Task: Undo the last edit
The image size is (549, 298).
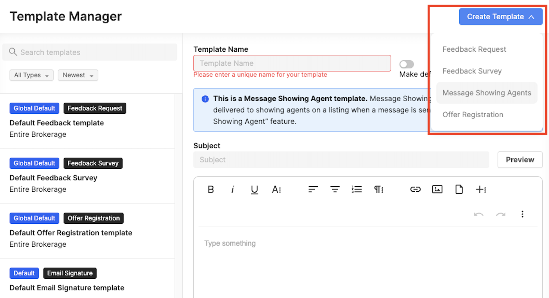Action: [x=478, y=214]
